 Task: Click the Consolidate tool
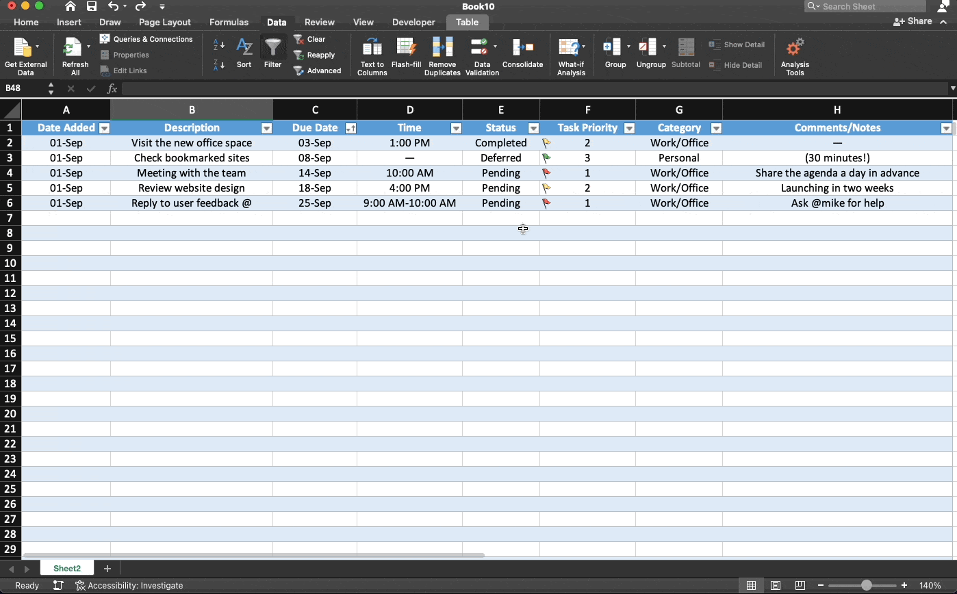pyautogui.click(x=523, y=55)
